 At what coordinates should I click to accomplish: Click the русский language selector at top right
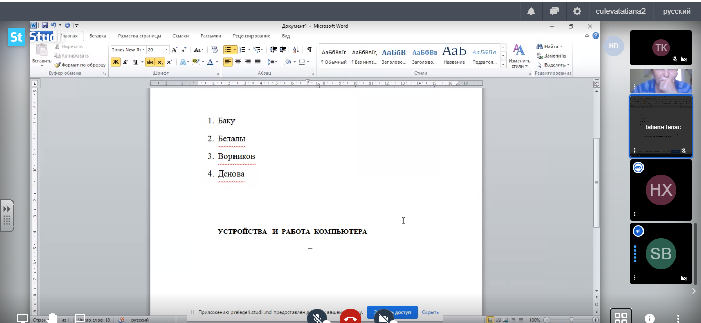(x=676, y=11)
